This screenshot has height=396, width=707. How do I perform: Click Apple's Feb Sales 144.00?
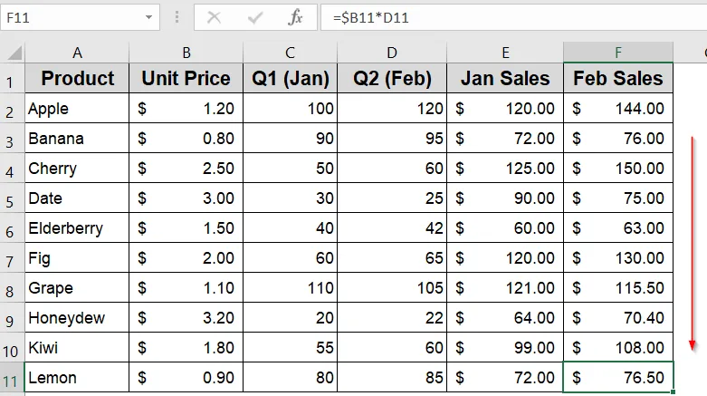pos(618,109)
